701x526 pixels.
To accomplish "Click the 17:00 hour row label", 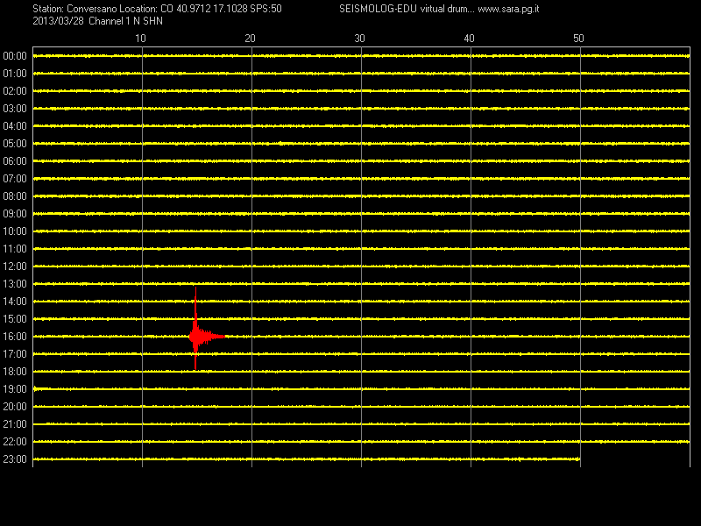I will click(15, 354).
